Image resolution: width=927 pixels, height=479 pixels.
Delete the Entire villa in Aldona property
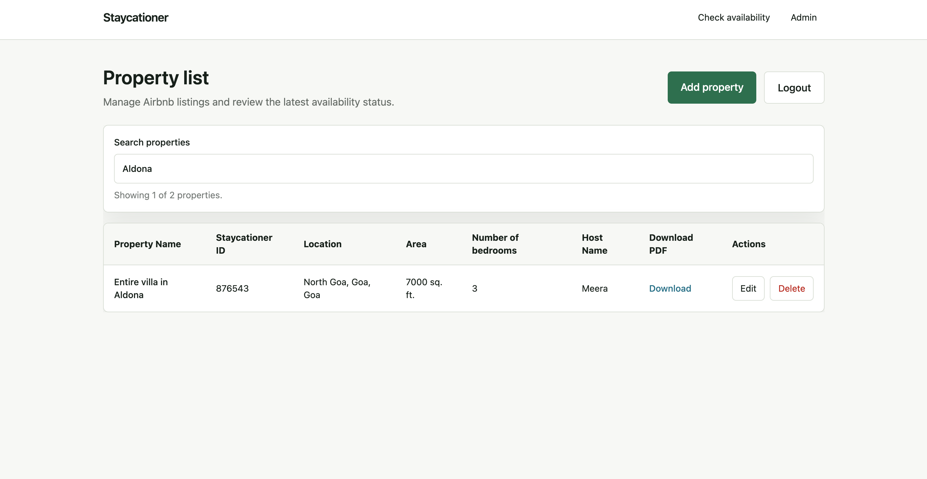point(791,288)
